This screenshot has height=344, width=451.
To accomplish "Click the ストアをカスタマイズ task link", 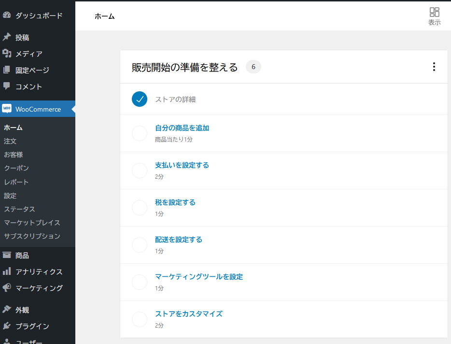I will click(x=189, y=314).
